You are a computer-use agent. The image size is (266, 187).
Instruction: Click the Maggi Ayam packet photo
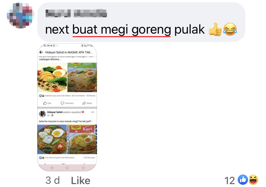[82, 77]
